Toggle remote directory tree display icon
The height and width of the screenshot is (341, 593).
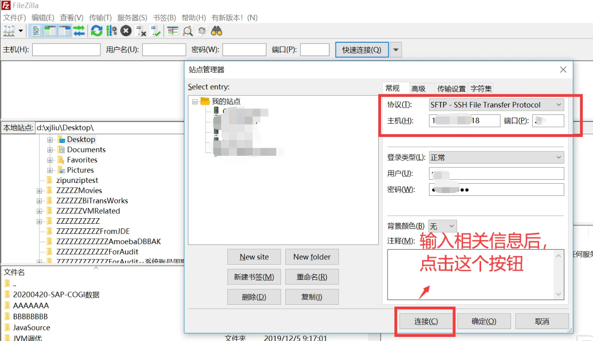coord(65,31)
